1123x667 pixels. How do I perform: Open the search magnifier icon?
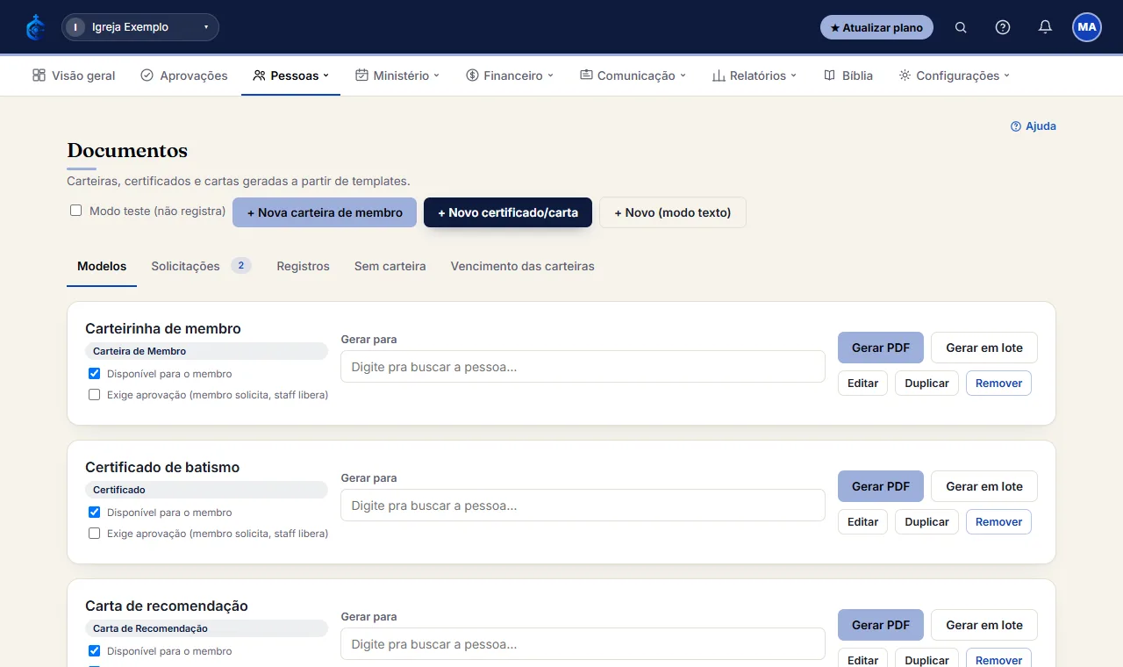[961, 27]
